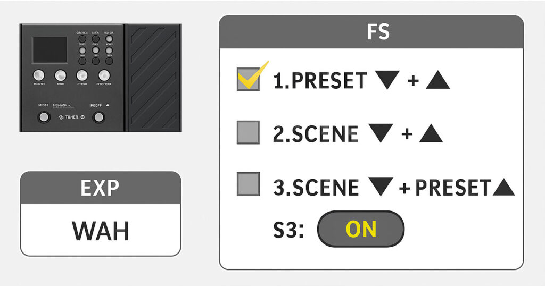The height and width of the screenshot is (287, 545).
Task: Click the up triangle in the 1.PRESET row
Action: pyautogui.click(x=437, y=80)
